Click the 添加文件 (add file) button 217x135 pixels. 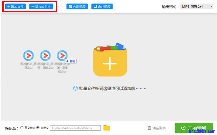[x=15, y=6]
